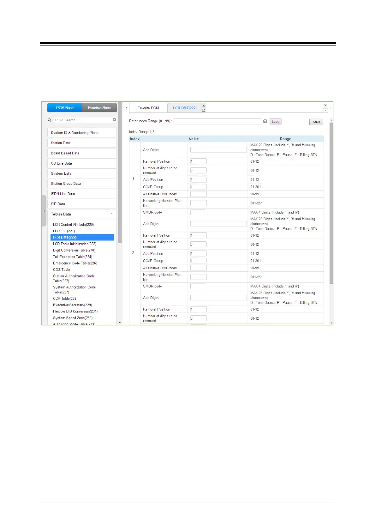This screenshot has width=376, height=532.
Task: Open LCR Control Attribute(220)
Action: tap(73, 225)
